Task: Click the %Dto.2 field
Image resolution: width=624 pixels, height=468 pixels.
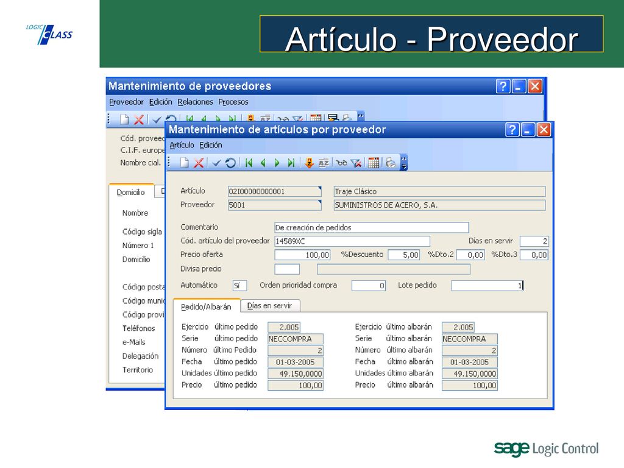Action: tap(470, 255)
